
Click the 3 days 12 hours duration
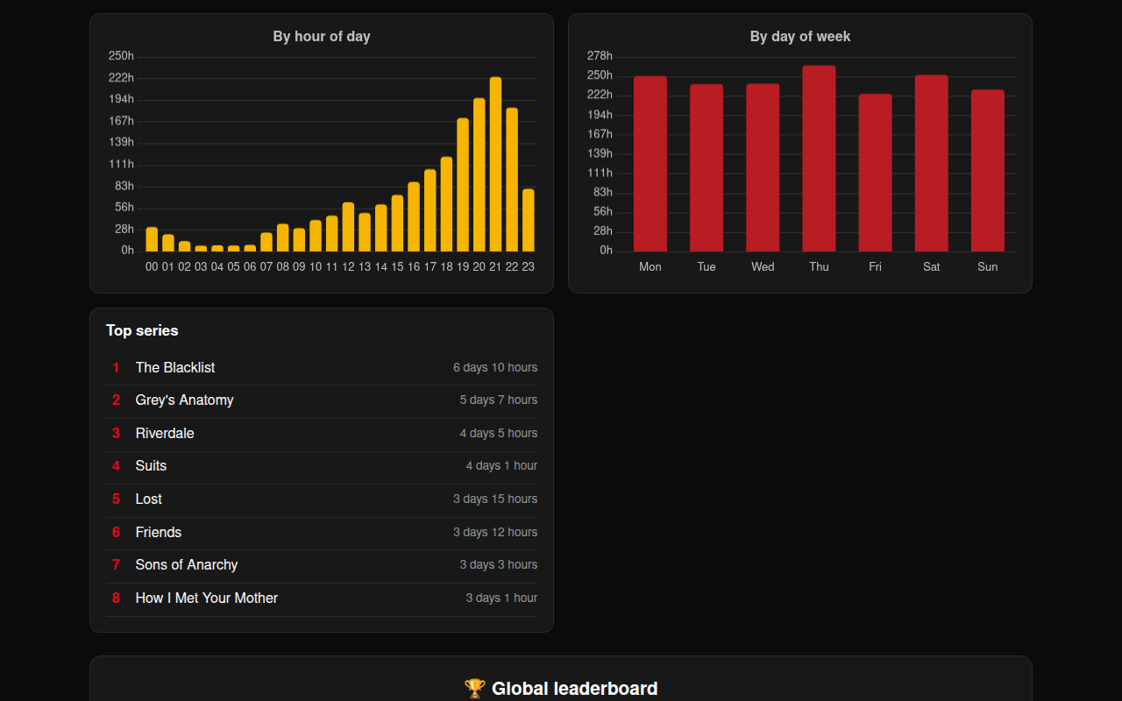pyautogui.click(x=495, y=533)
